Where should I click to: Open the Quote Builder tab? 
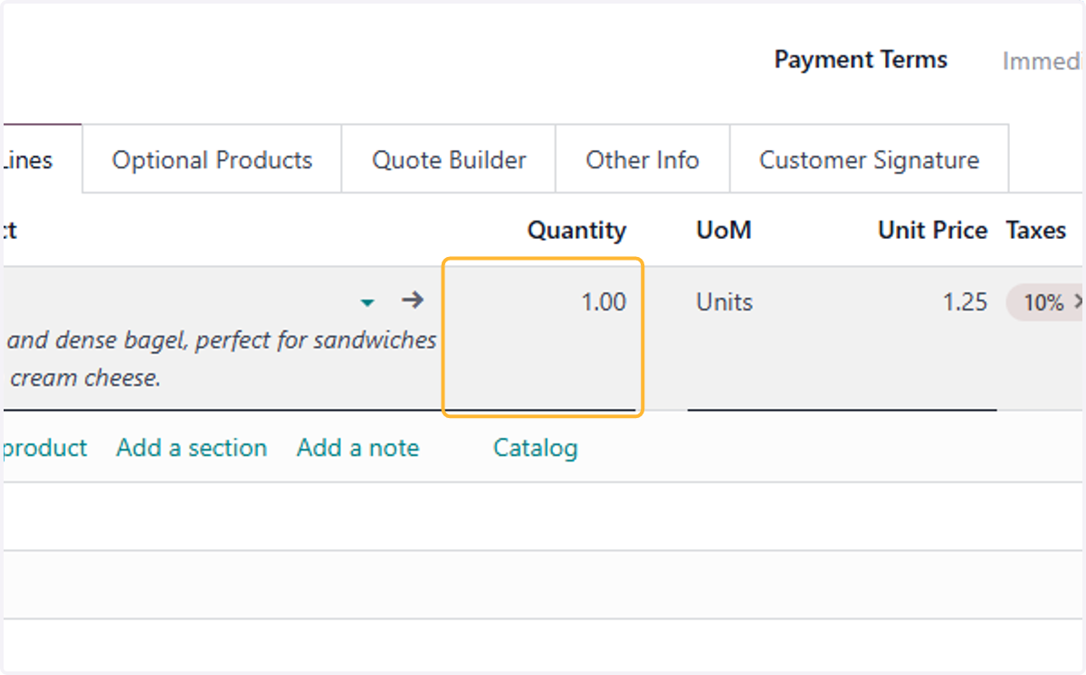[449, 160]
